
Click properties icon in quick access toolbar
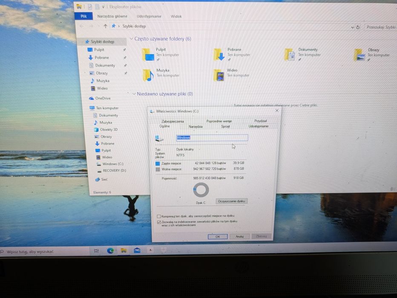89,7
